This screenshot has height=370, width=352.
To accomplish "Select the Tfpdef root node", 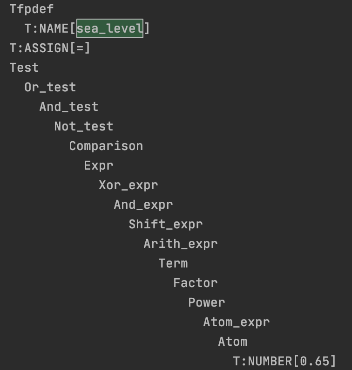I will (32, 9).
